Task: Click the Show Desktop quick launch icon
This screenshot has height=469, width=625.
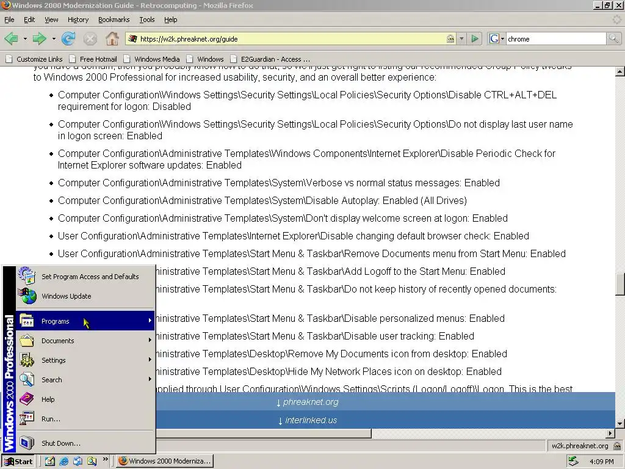Action: [x=49, y=462]
